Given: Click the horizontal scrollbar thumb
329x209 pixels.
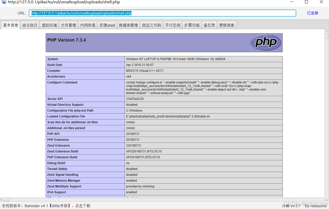Looking at the screenshot, I should (x=6, y=200).
